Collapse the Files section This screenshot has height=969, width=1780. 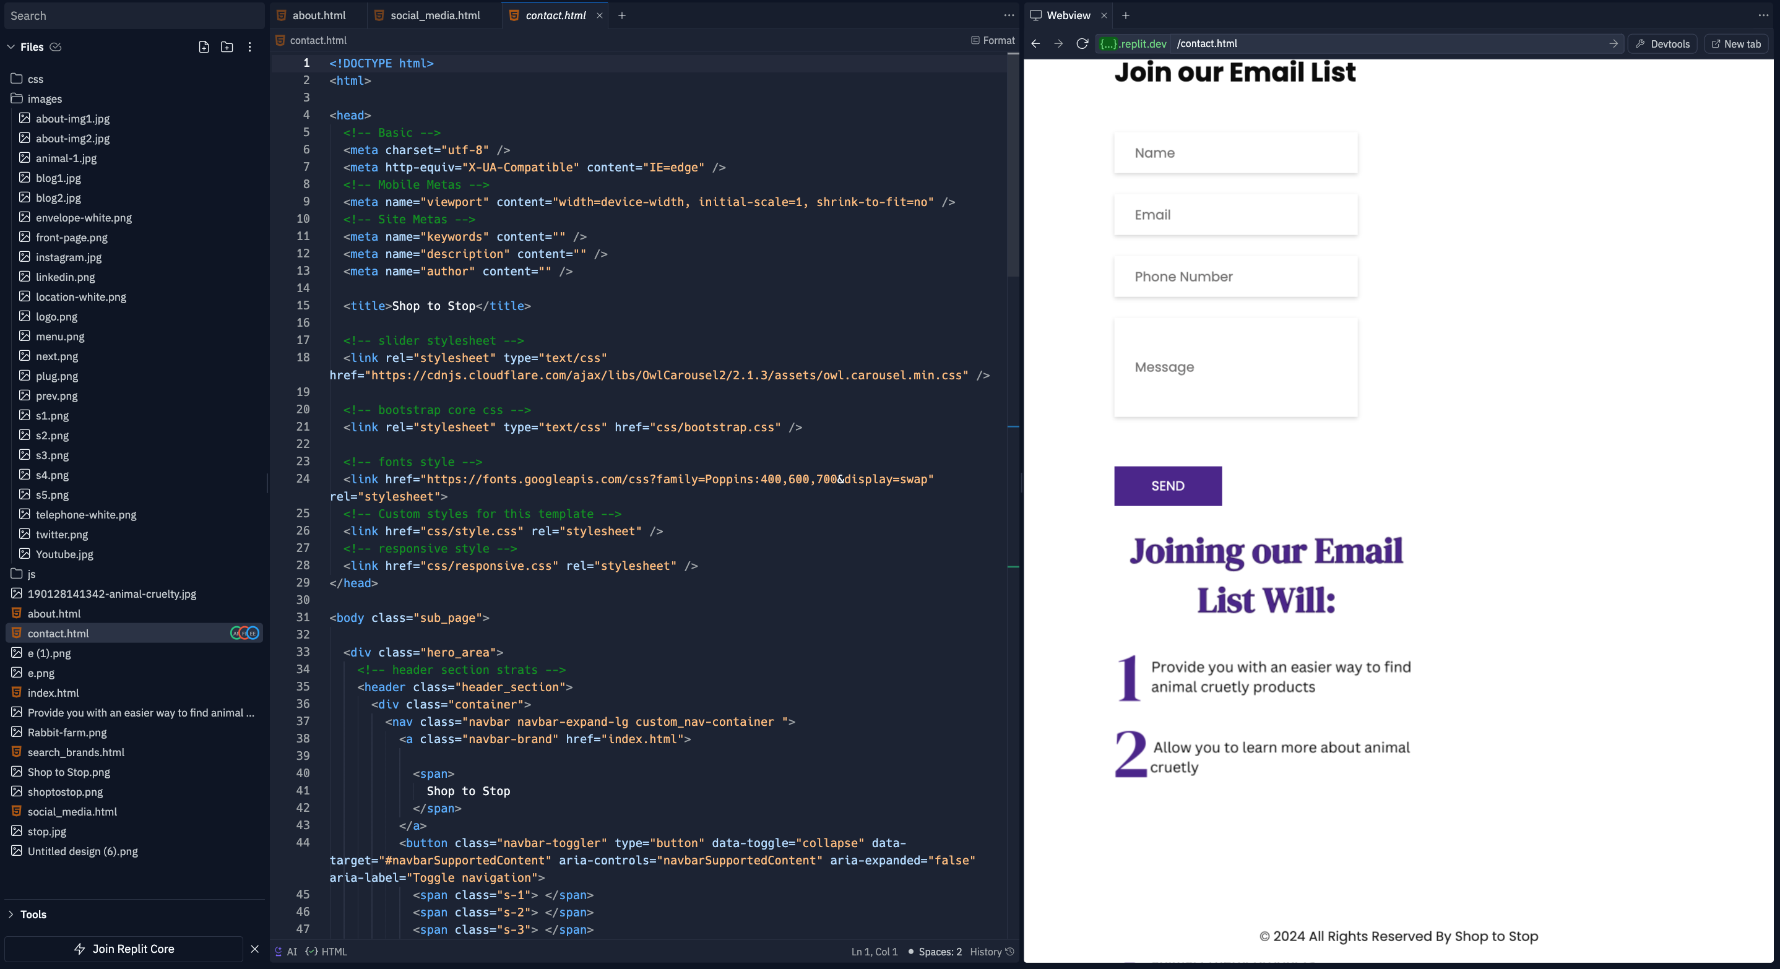(11, 46)
